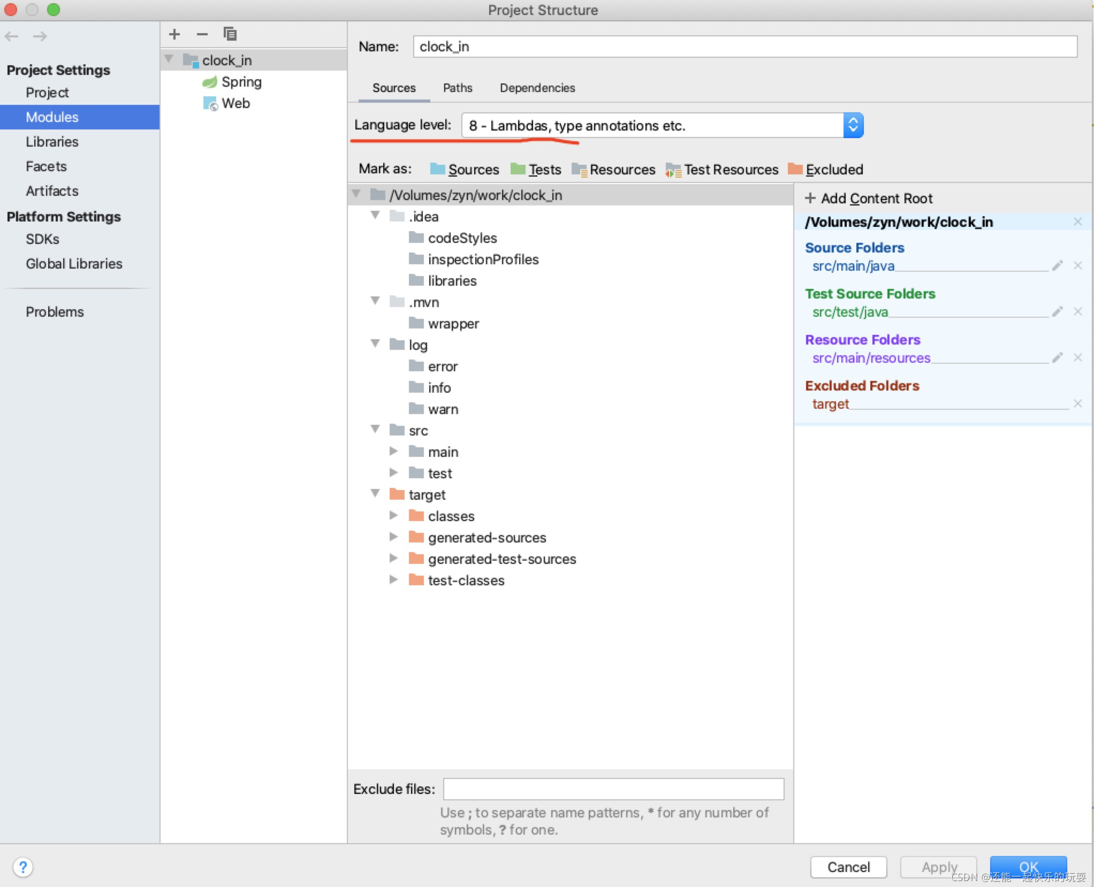This screenshot has width=1094, height=887.
Task: Remove content root /Volumes/zyn/work/clock_in
Action: click(1077, 222)
